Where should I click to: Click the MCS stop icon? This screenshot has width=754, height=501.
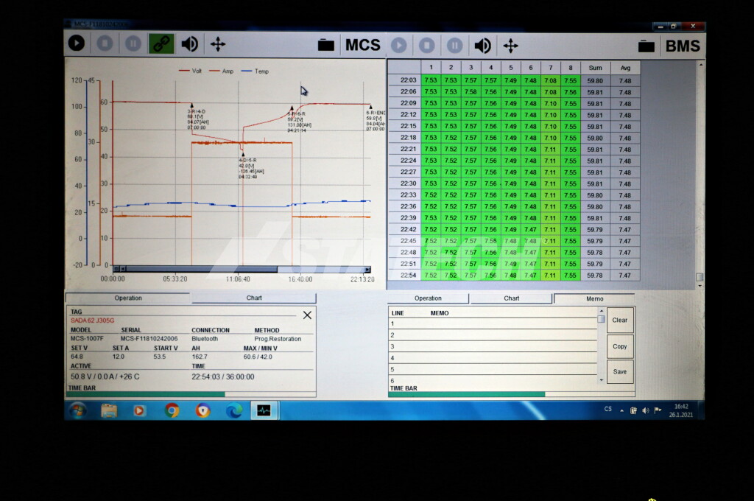104,43
